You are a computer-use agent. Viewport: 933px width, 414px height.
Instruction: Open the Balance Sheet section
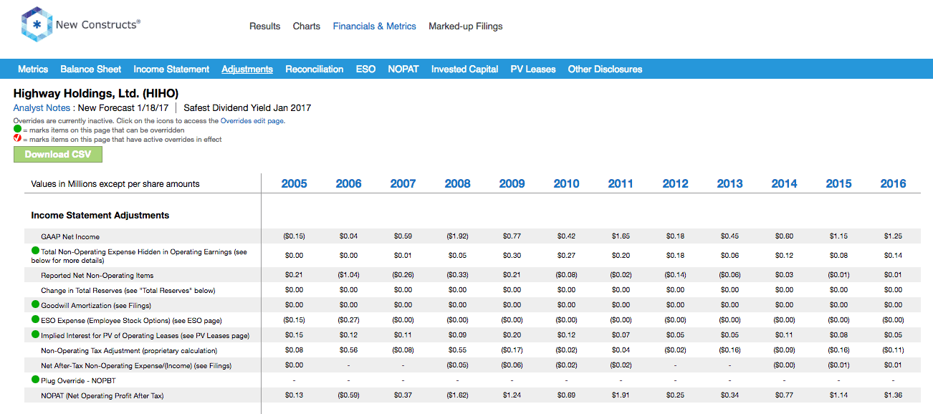tap(91, 69)
